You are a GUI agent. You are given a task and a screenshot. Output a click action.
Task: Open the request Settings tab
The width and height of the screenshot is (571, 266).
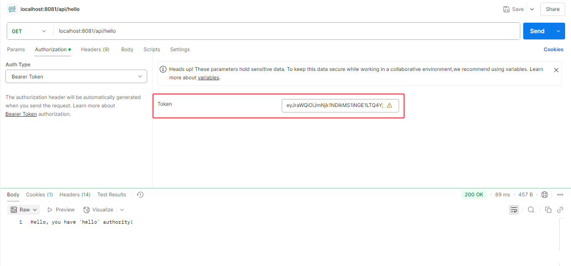180,50
